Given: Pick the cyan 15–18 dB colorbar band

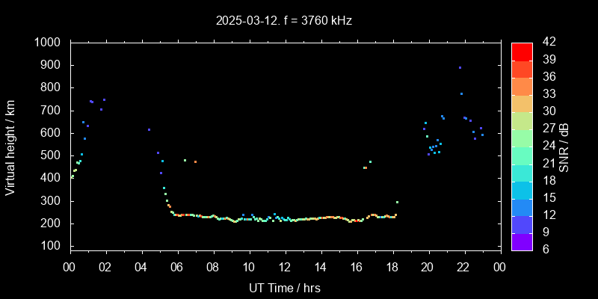Looking at the screenshot, I should [522, 190].
